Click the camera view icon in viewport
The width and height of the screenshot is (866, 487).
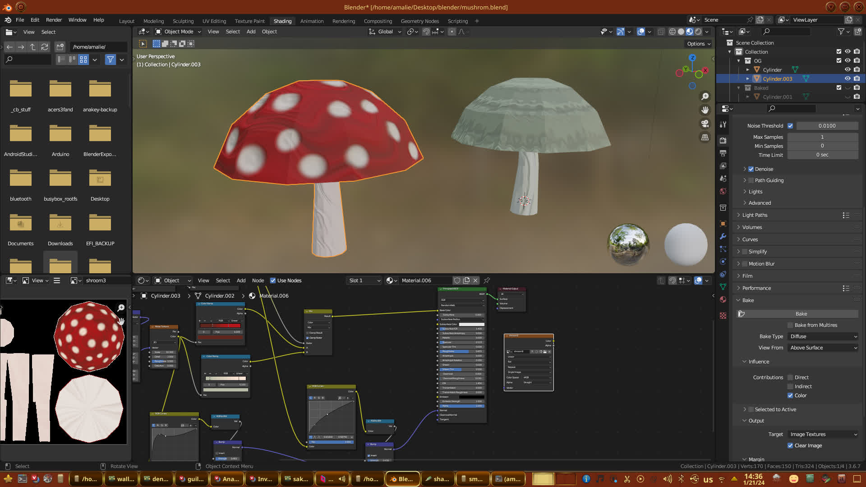pos(705,124)
